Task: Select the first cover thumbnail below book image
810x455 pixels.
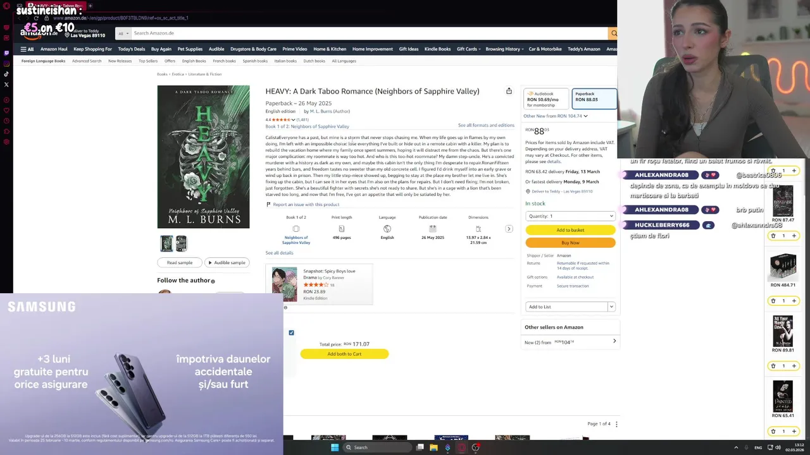Action: 166,243
